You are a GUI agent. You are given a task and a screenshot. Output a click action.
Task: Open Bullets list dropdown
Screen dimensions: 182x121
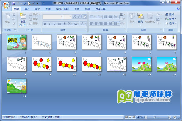[x=93, y=17]
